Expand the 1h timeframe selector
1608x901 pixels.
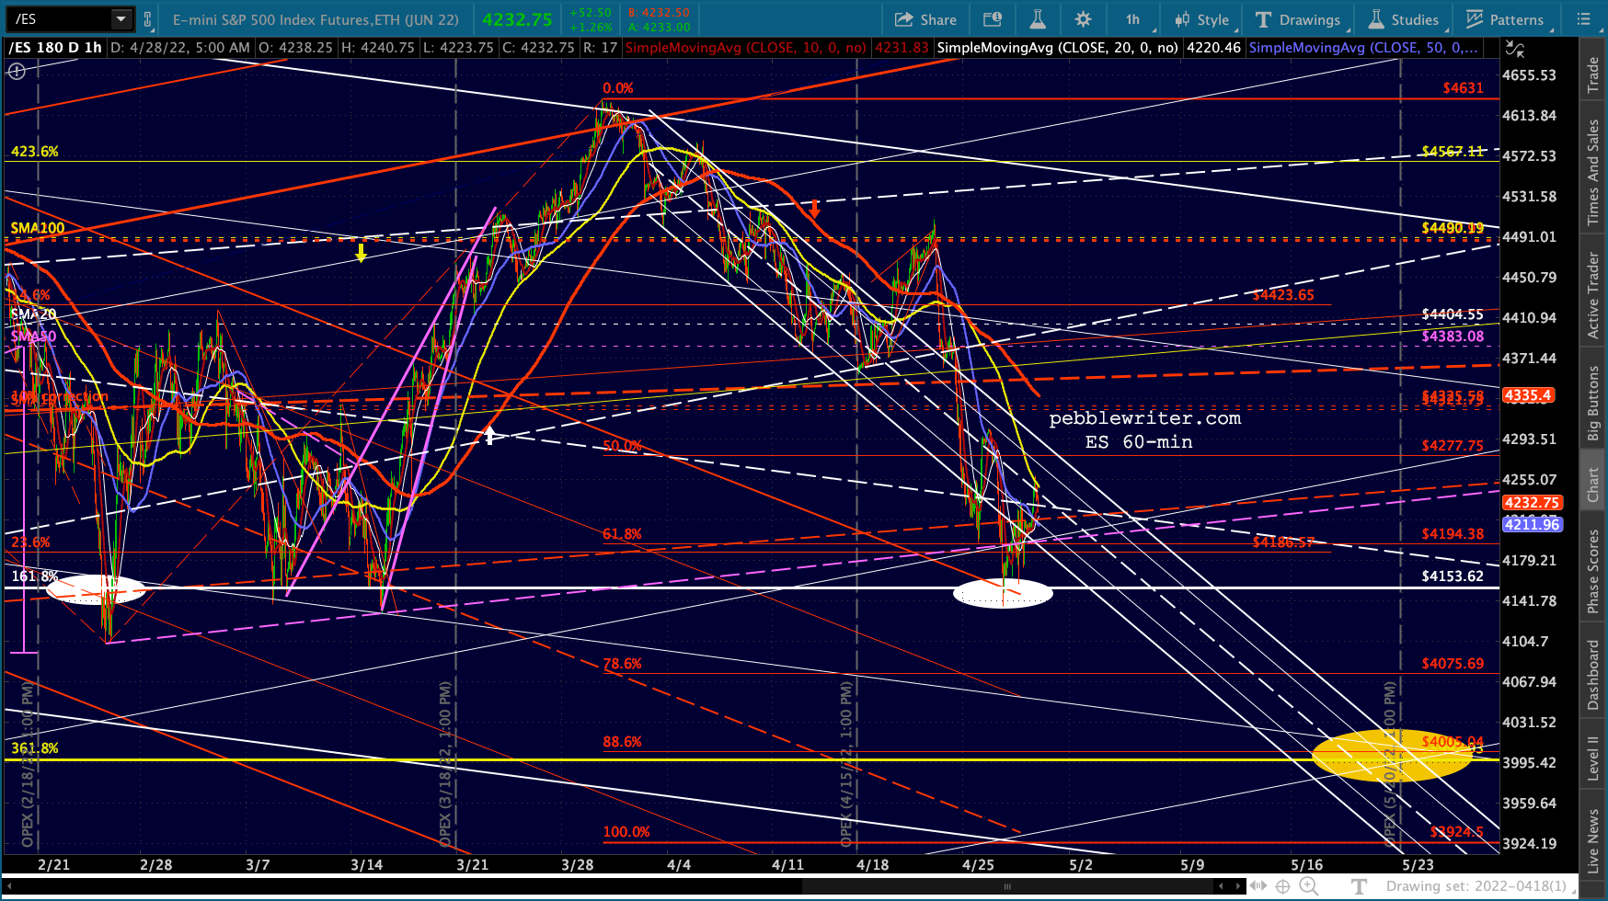click(x=1132, y=19)
